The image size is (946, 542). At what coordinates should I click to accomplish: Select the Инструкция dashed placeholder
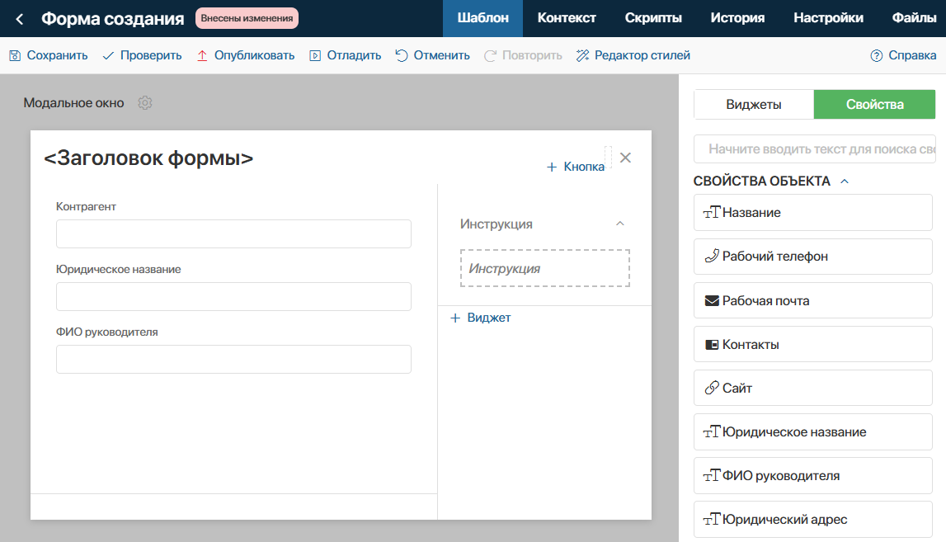[545, 268]
